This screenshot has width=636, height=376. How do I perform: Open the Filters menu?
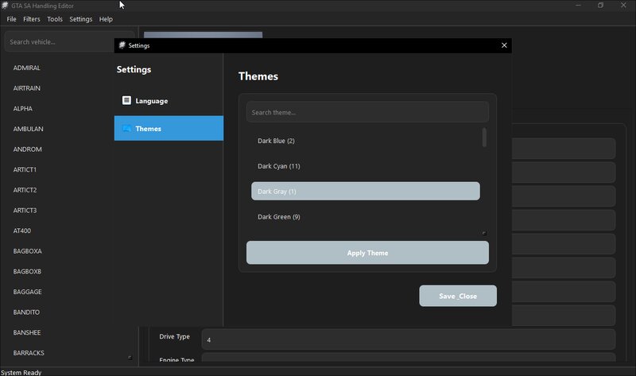(32, 19)
